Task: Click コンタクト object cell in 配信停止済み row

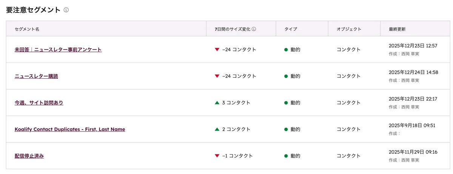Action: point(348,156)
